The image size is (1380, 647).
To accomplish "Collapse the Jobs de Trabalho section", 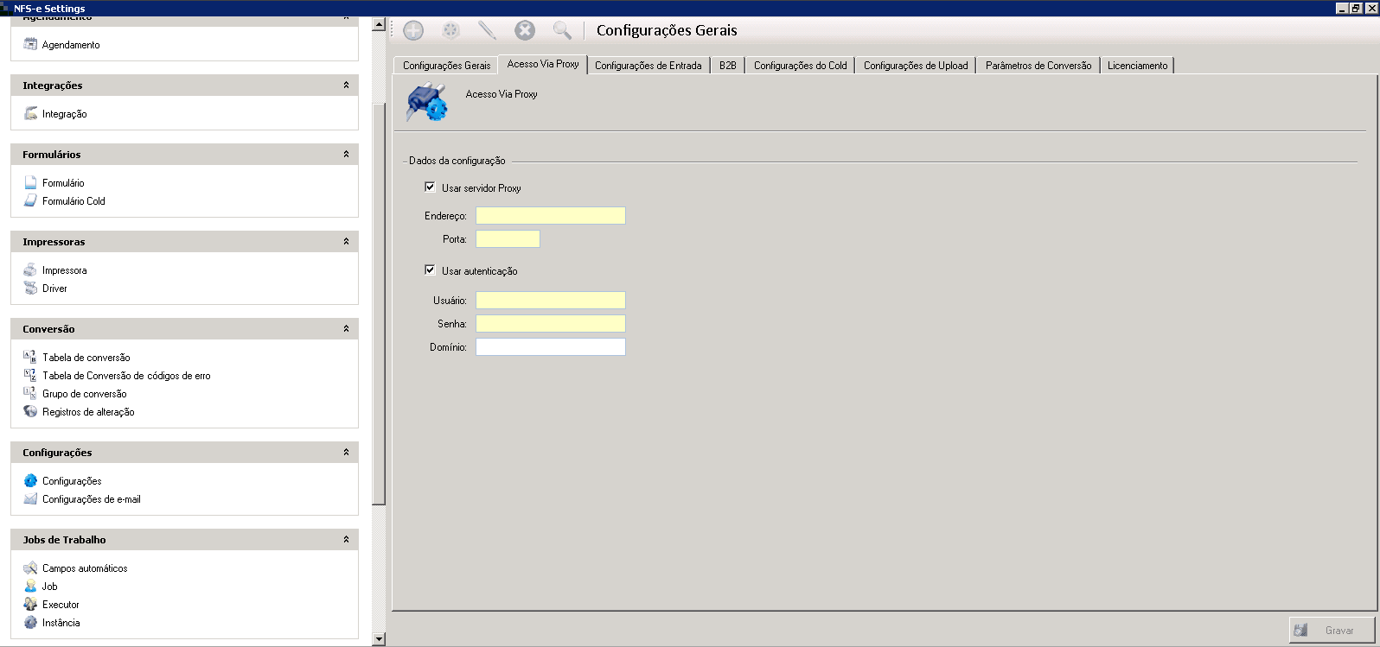I will point(346,540).
